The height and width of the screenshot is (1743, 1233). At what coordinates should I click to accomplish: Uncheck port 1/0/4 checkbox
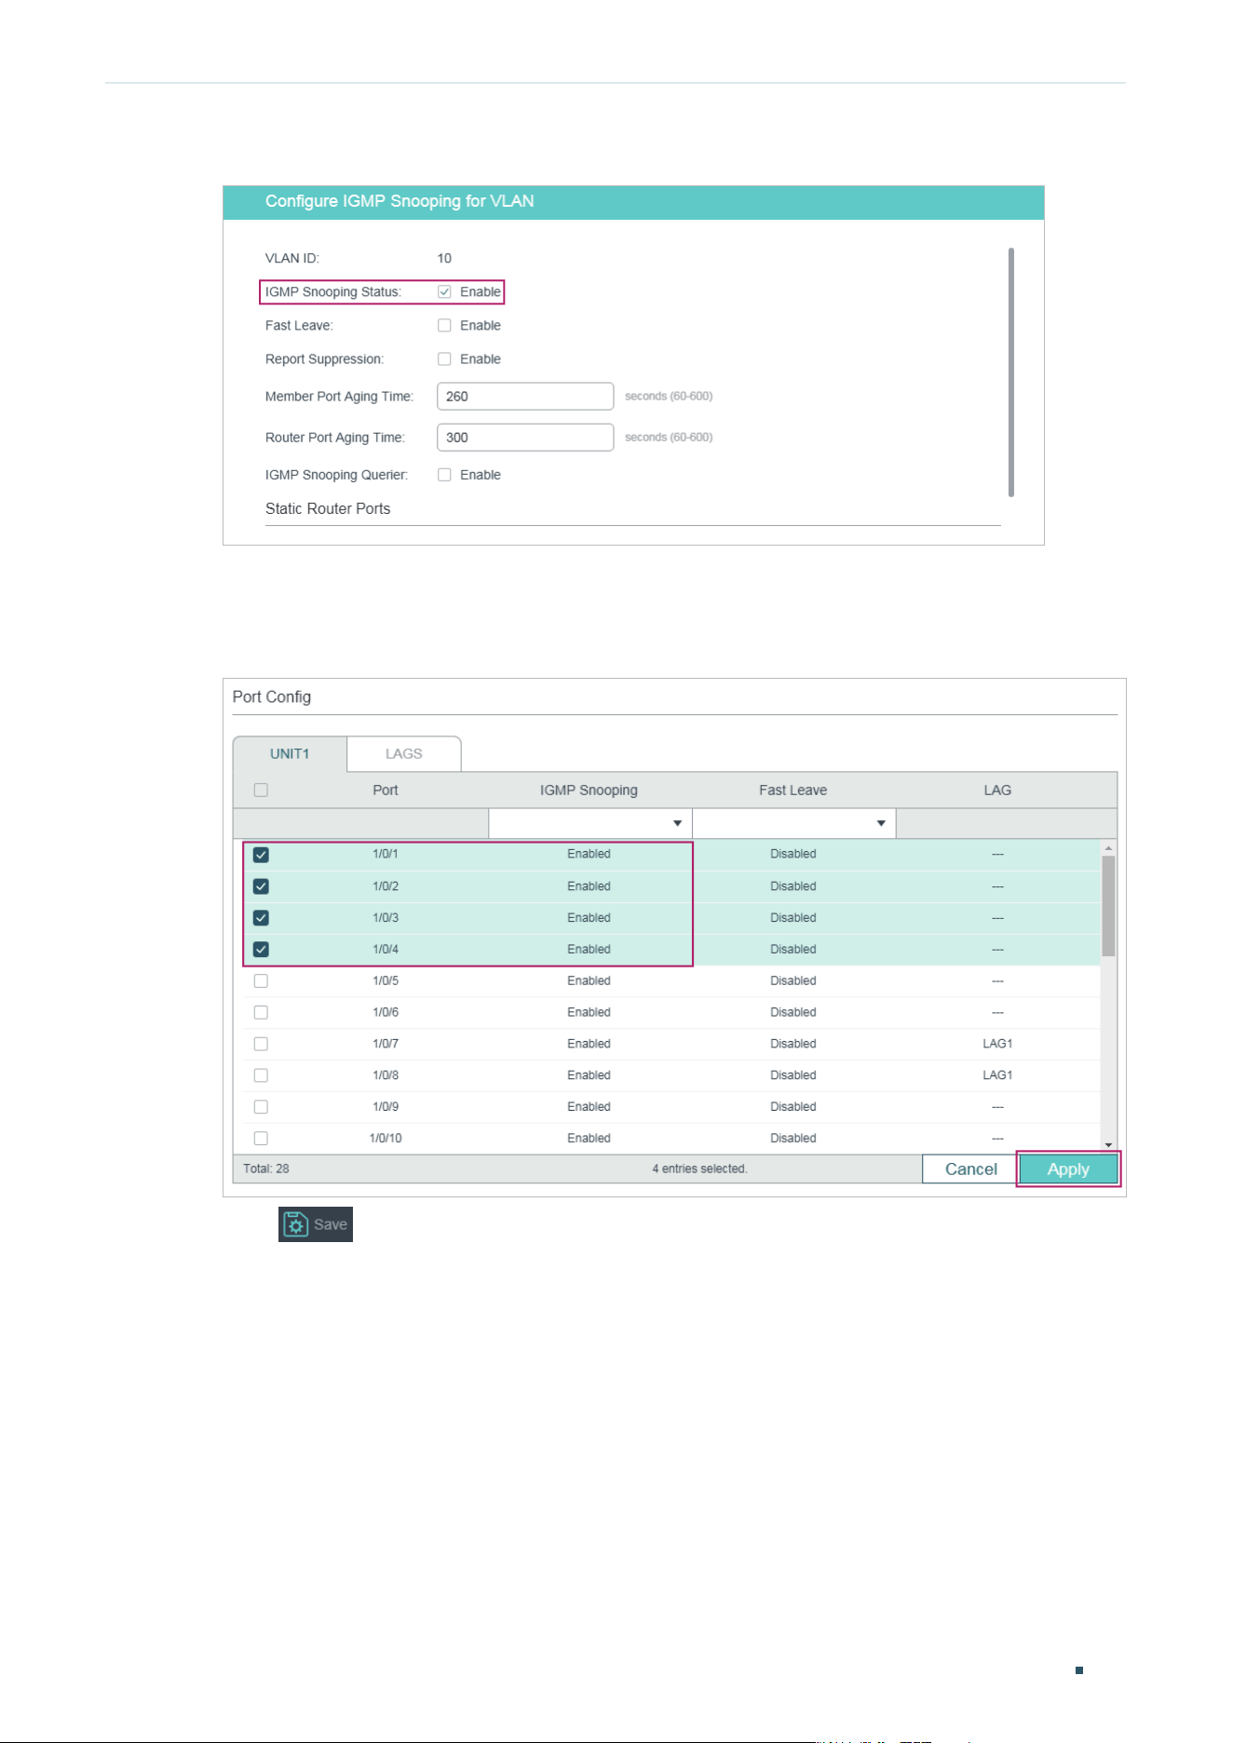(261, 950)
